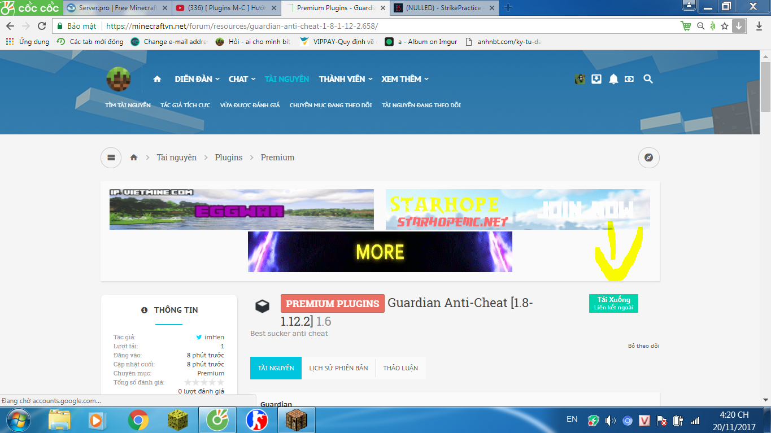The height and width of the screenshot is (433, 771).
Task: Click the Bỏ theo dõi unfollow link
Action: (x=643, y=345)
